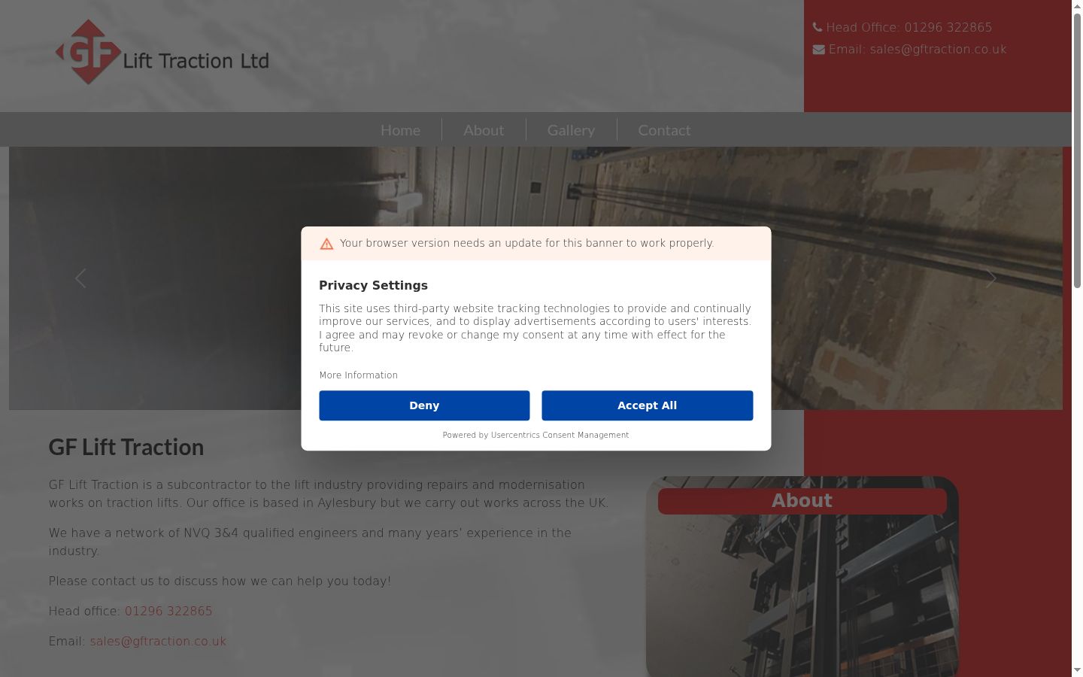
Task: Click Powered by Usercentrics Consent Management link
Action: [x=535, y=435]
